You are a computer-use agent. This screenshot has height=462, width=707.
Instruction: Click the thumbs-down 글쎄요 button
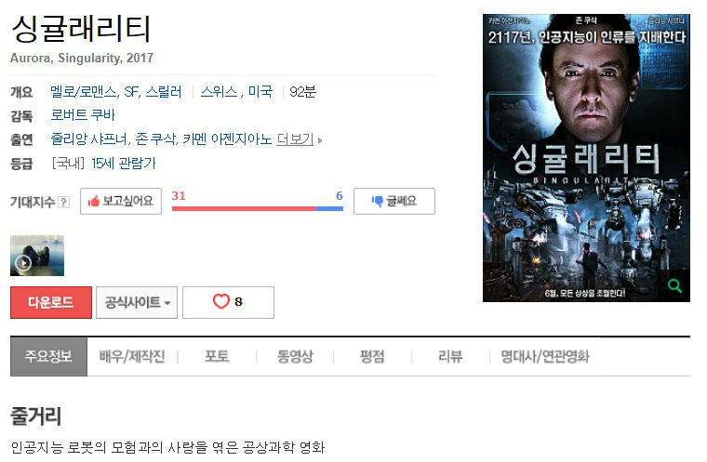[394, 201]
